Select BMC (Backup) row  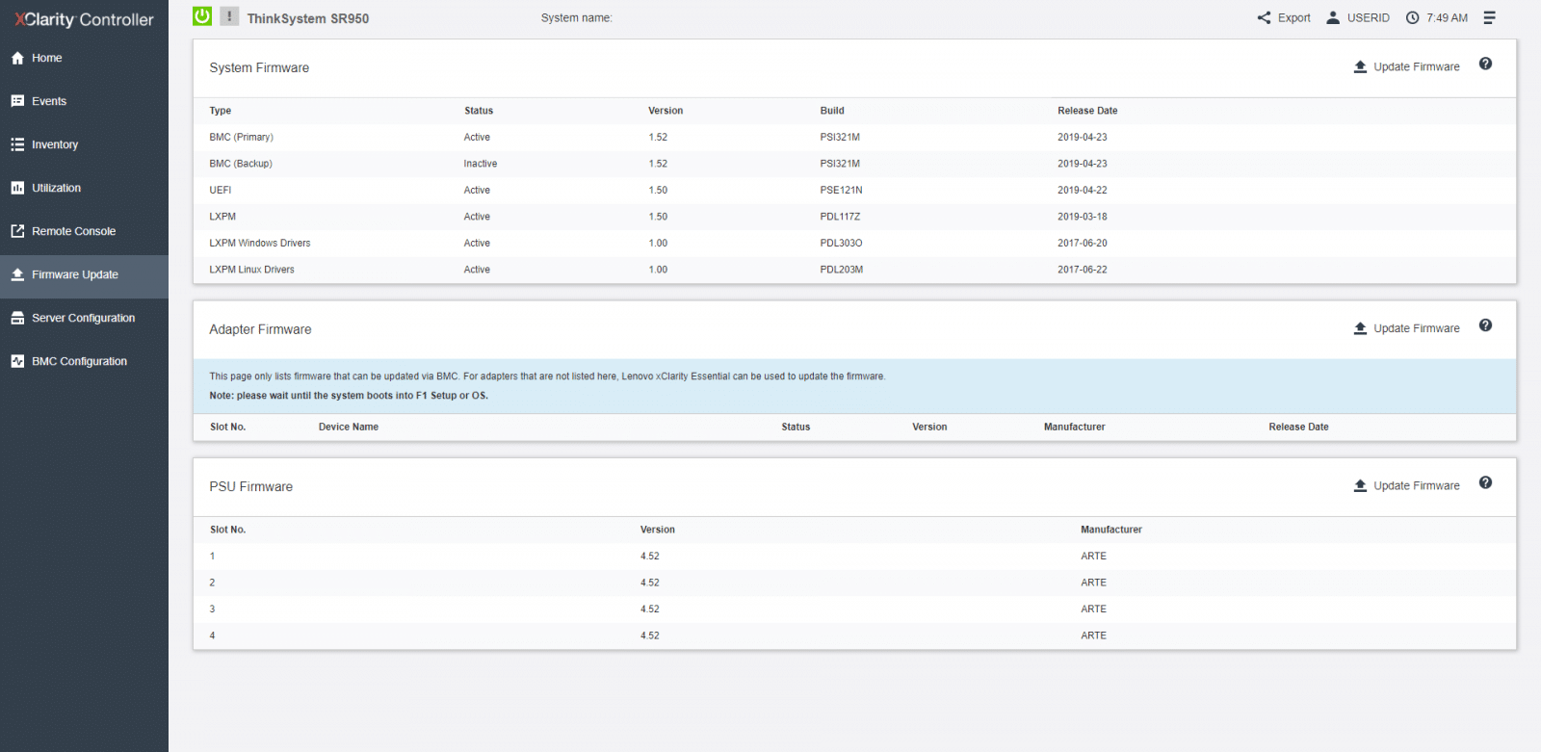[x=854, y=164]
